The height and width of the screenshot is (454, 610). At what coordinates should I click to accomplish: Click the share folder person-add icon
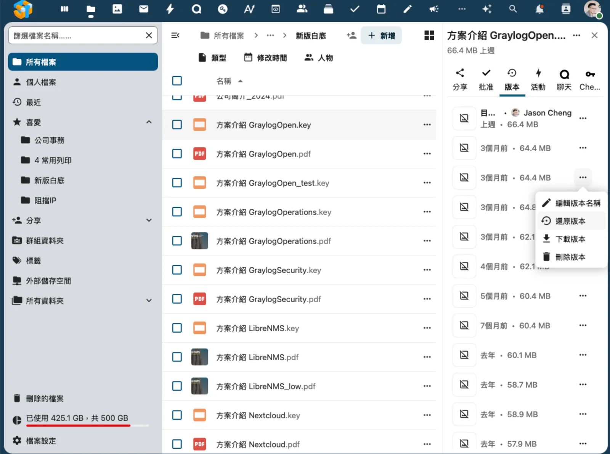tap(352, 35)
